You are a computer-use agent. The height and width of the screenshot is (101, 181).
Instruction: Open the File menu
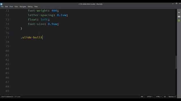[x=2, y=6]
